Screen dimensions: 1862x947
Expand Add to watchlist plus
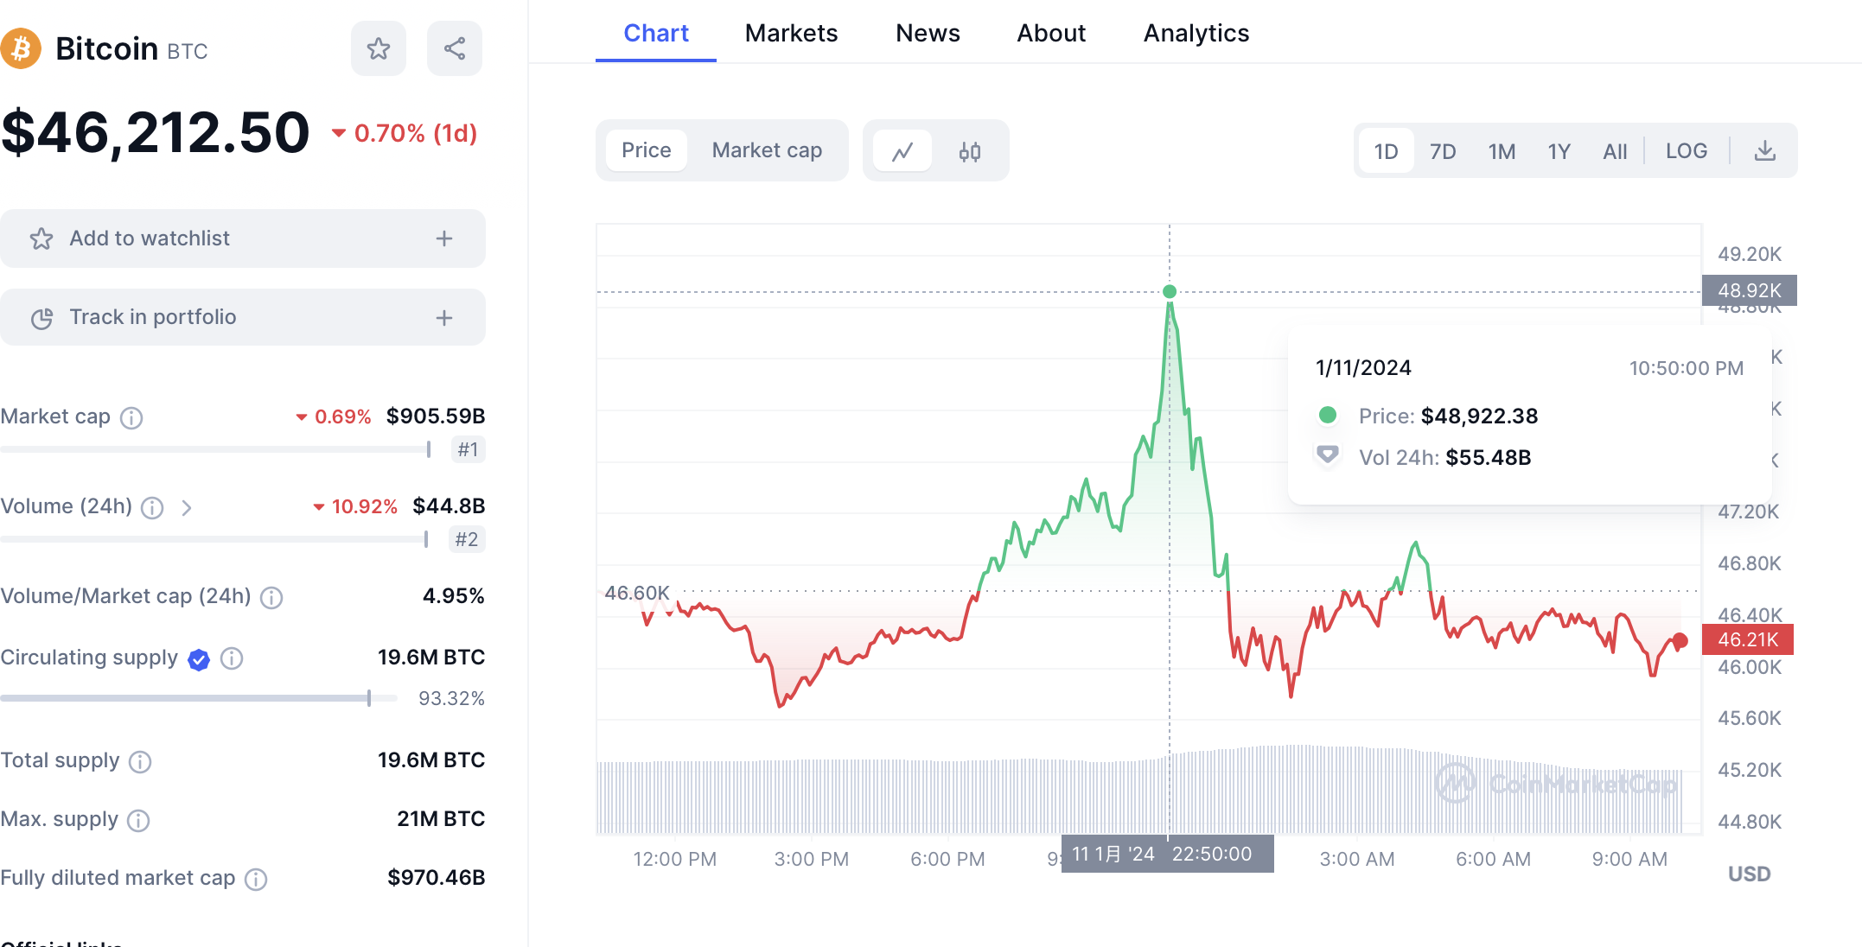pyautogui.click(x=444, y=238)
